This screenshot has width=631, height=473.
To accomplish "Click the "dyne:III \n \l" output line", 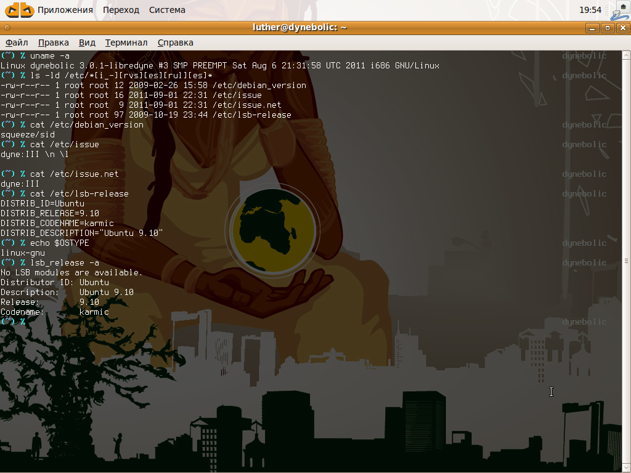I will (x=35, y=155).
